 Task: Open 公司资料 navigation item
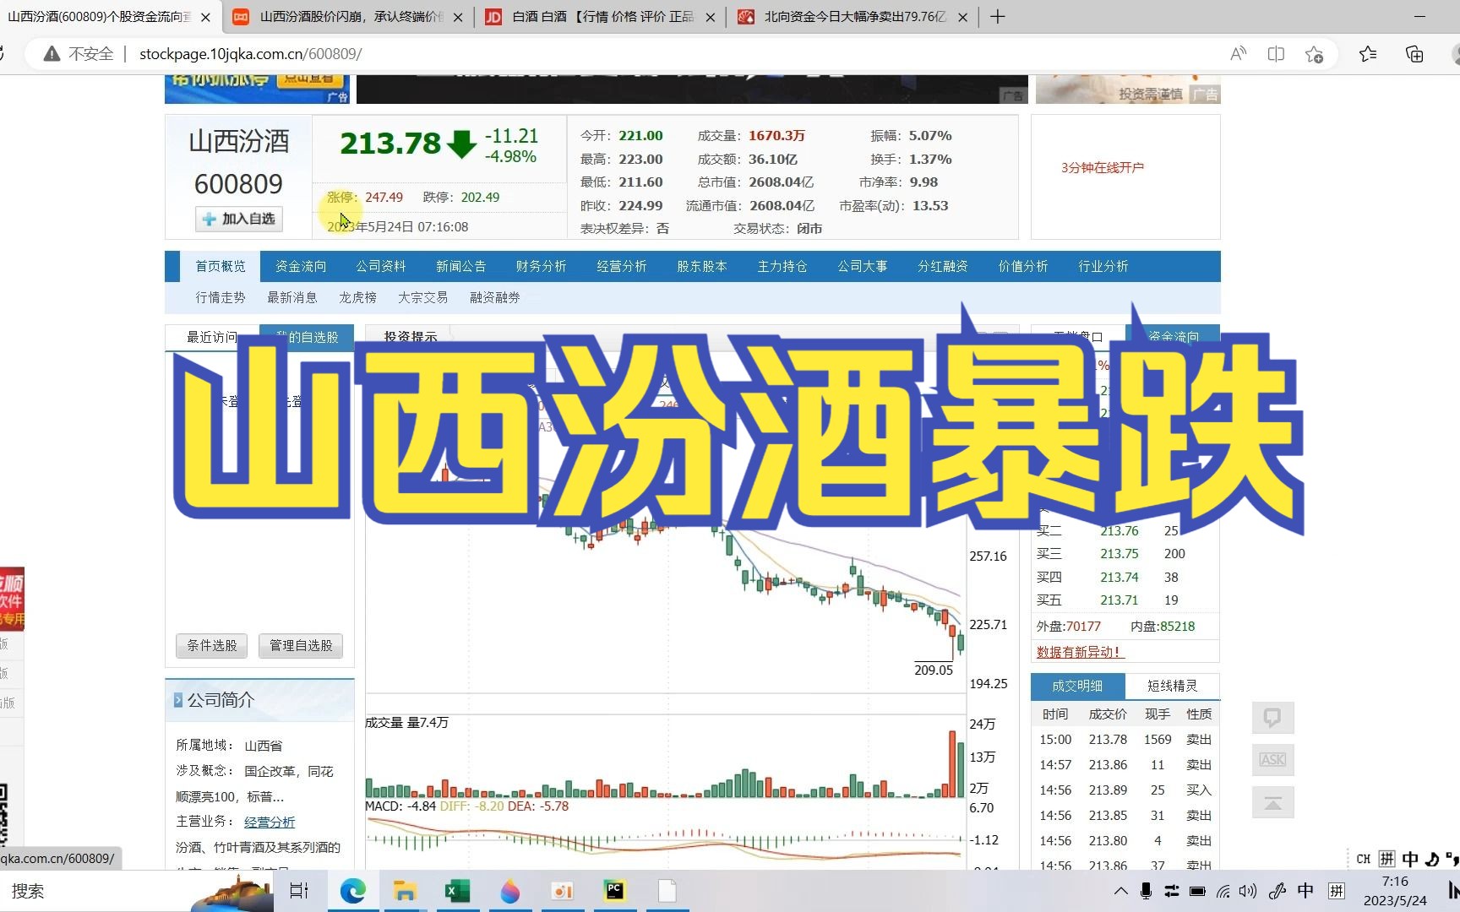381,266
